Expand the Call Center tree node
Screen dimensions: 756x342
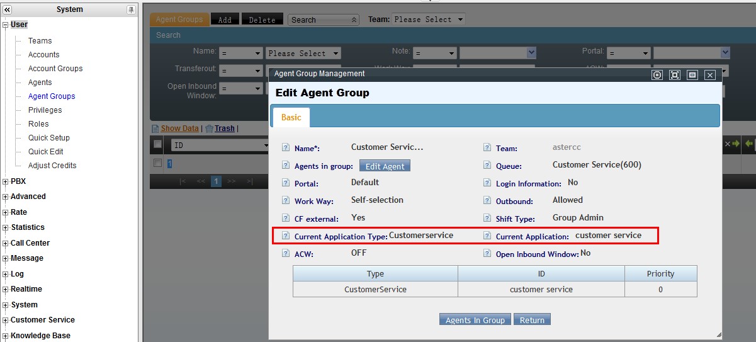click(6, 243)
